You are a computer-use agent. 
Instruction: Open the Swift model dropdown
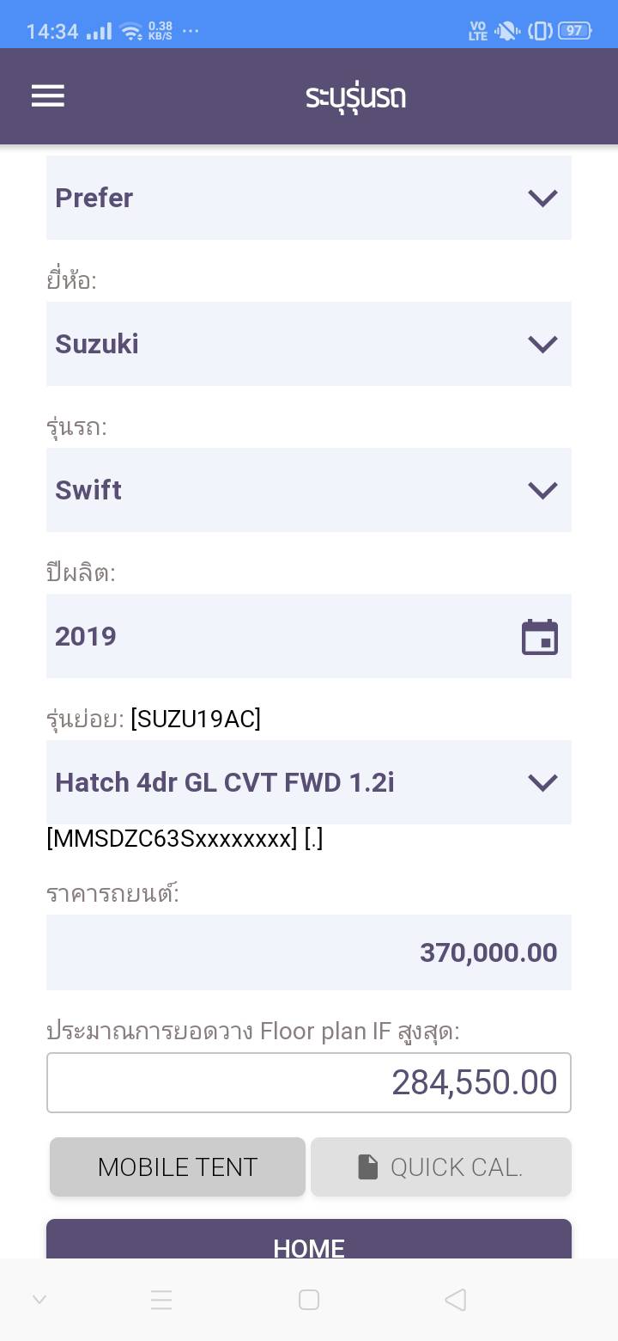(309, 490)
